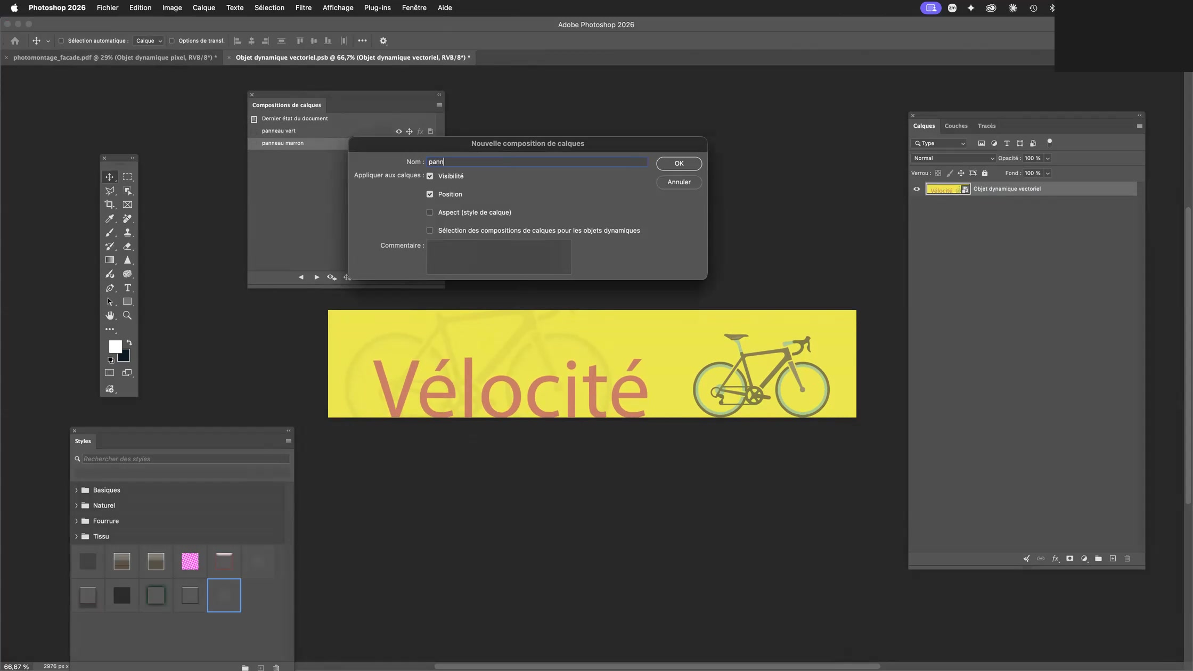Click inside the Commentaire text area

click(x=499, y=257)
